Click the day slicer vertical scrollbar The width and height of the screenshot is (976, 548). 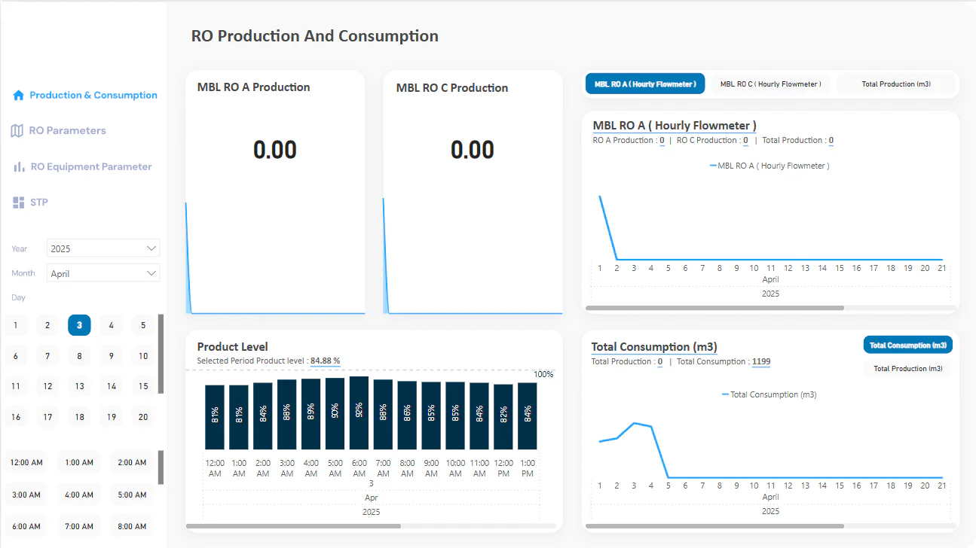[161, 354]
